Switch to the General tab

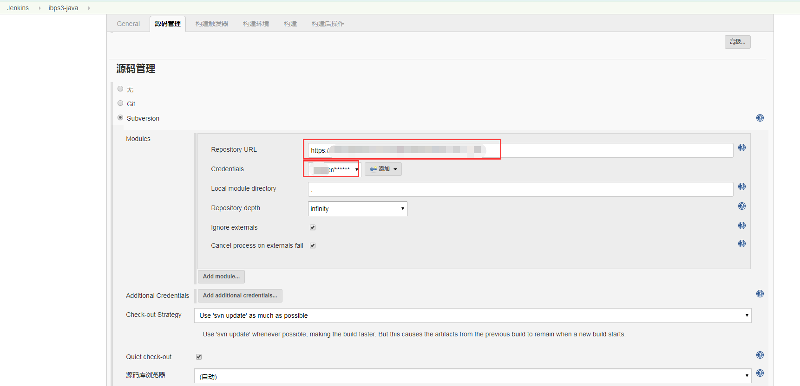(128, 24)
